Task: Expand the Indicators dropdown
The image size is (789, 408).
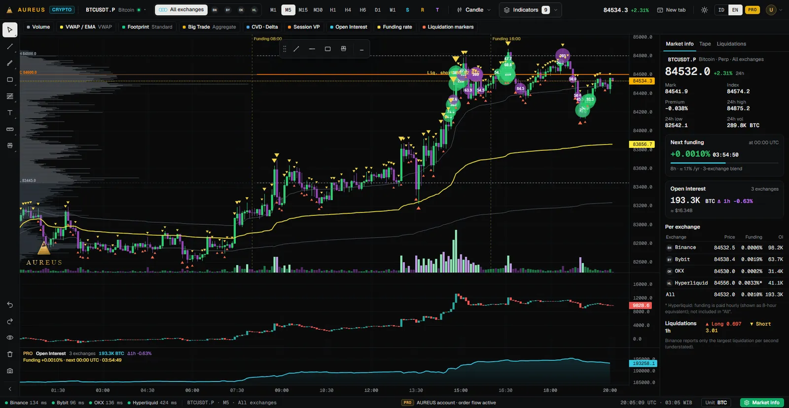Action: tap(530, 10)
